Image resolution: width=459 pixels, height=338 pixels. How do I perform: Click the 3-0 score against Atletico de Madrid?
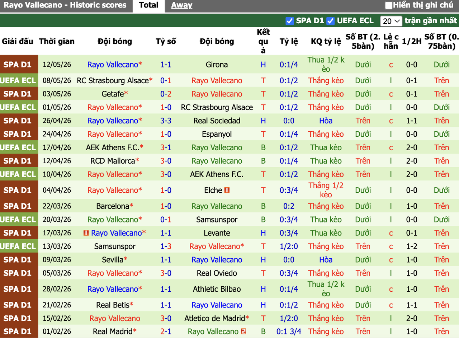pyautogui.click(x=166, y=318)
